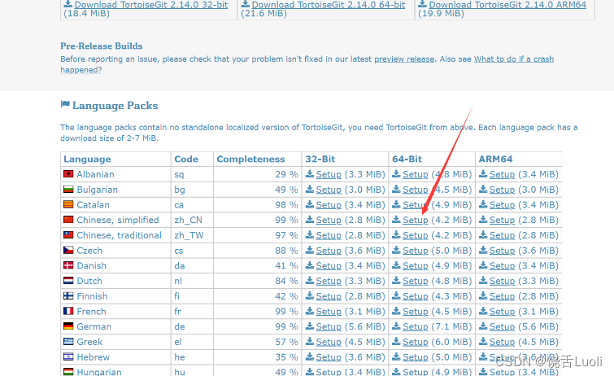The height and width of the screenshot is (376, 614).
Task: Download Albanian 64-Bit Setup
Action: click(416, 174)
